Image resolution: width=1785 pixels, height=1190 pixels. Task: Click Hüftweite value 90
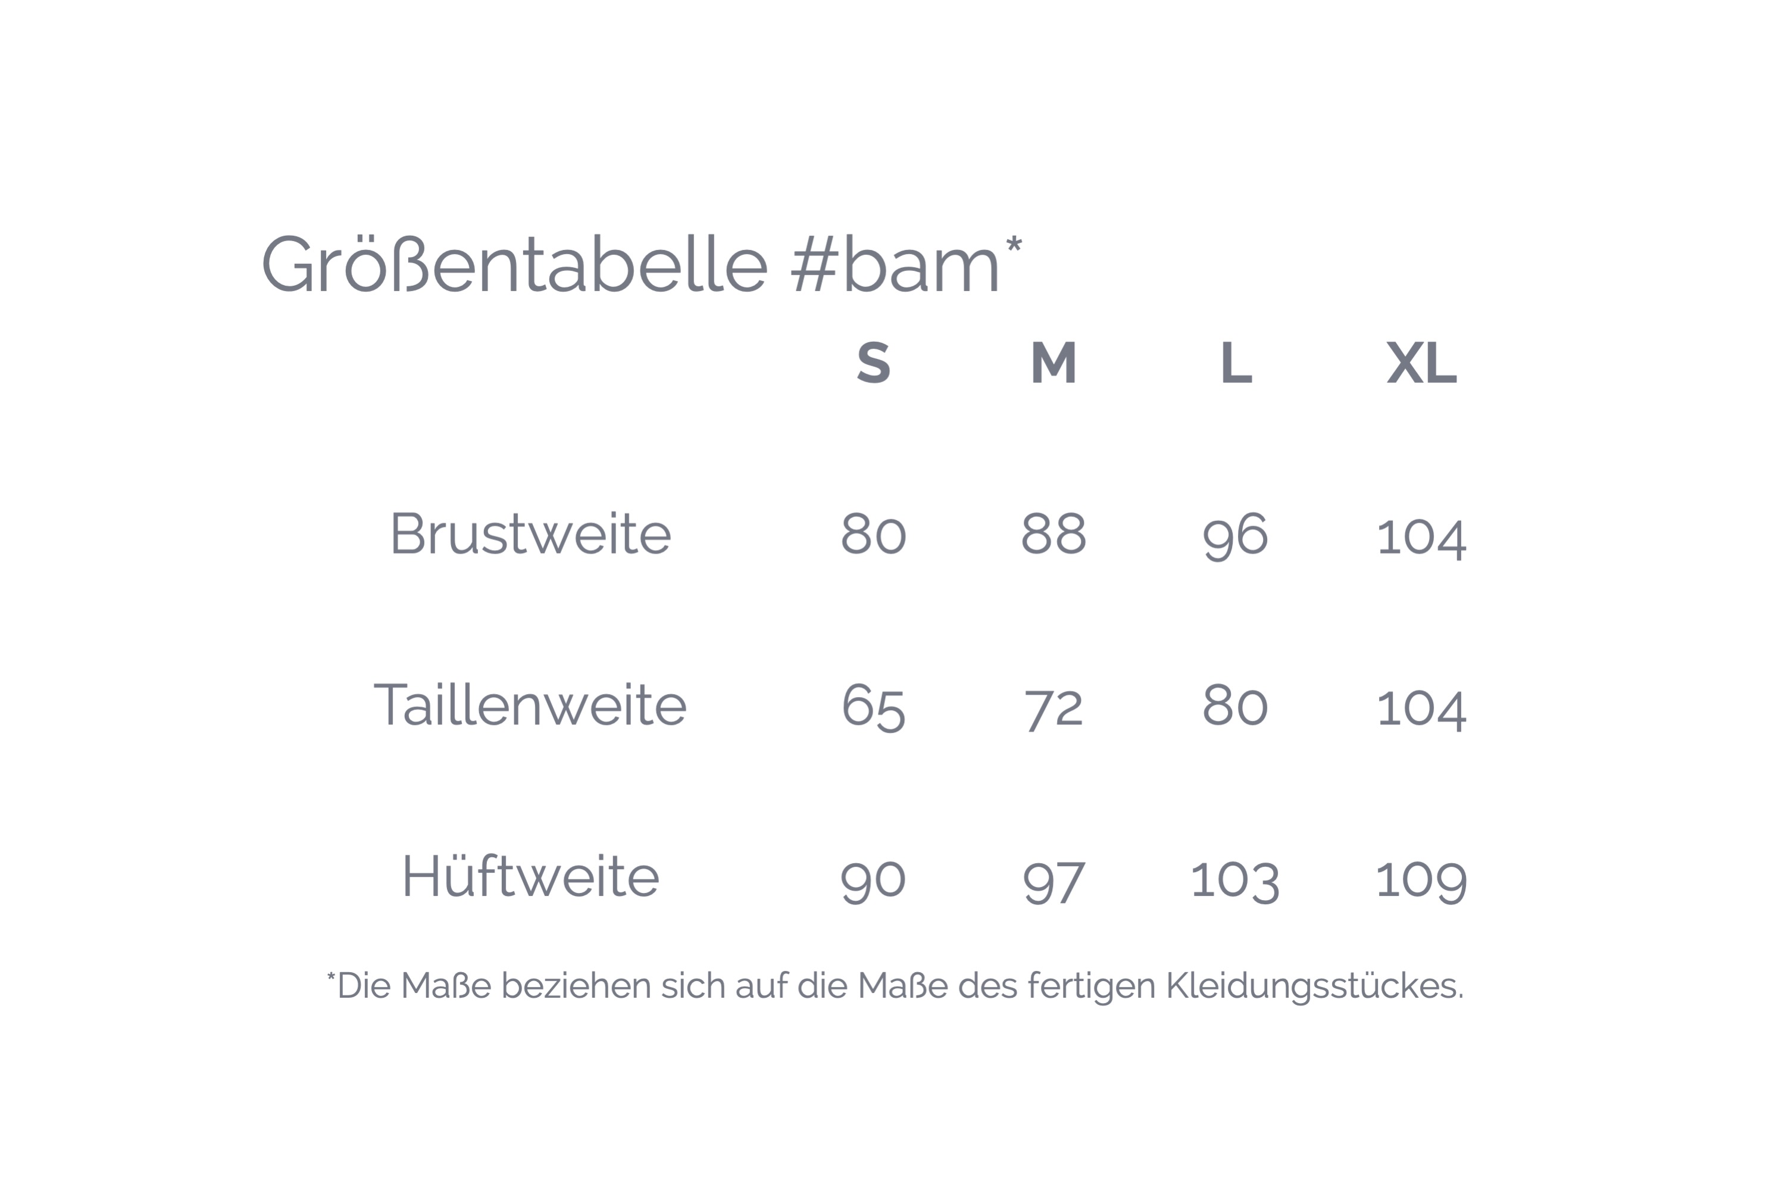click(x=873, y=880)
